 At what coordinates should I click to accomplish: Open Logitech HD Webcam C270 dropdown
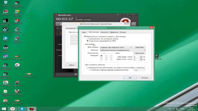(x=116, y=47)
